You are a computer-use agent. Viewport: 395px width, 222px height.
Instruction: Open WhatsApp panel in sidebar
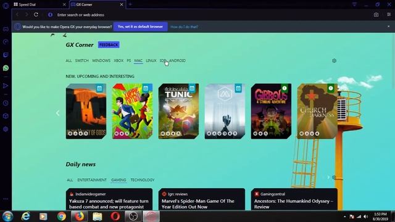(x=6, y=68)
